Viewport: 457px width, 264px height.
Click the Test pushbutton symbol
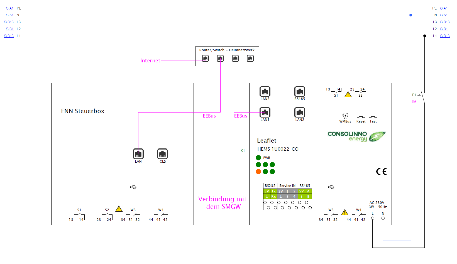click(373, 116)
